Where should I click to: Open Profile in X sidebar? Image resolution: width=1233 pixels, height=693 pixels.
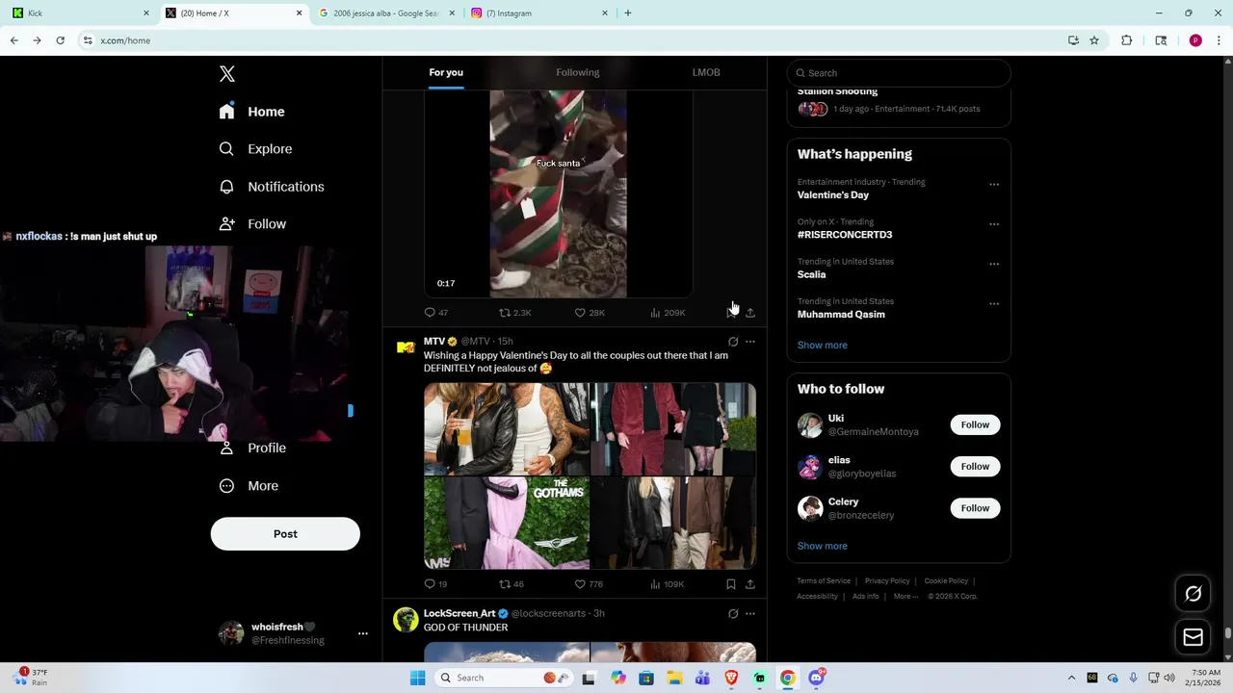coord(252,449)
